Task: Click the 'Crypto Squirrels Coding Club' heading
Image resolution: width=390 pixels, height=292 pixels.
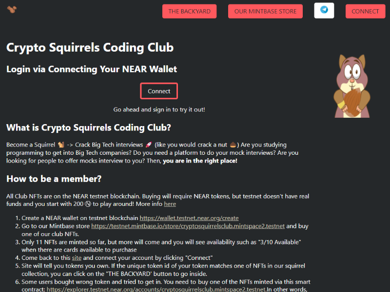Action: [x=90, y=47]
